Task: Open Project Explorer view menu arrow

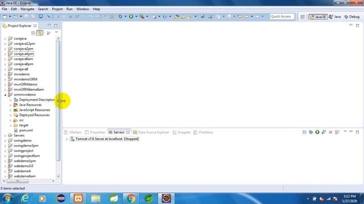Action: pyautogui.click(x=56, y=33)
